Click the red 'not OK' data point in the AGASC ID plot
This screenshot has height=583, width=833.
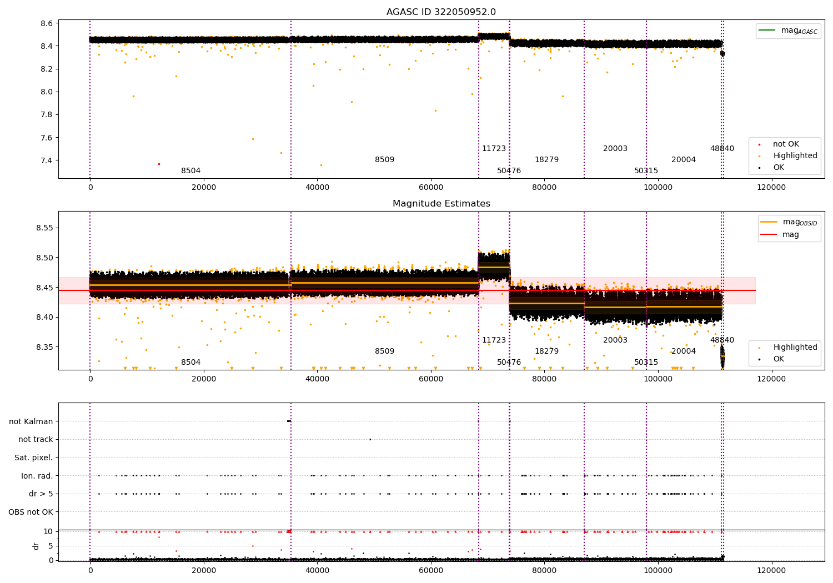pyautogui.click(x=159, y=164)
